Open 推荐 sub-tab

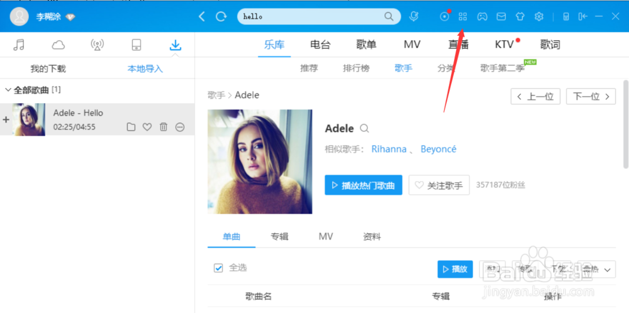click(x=309, y=68)
